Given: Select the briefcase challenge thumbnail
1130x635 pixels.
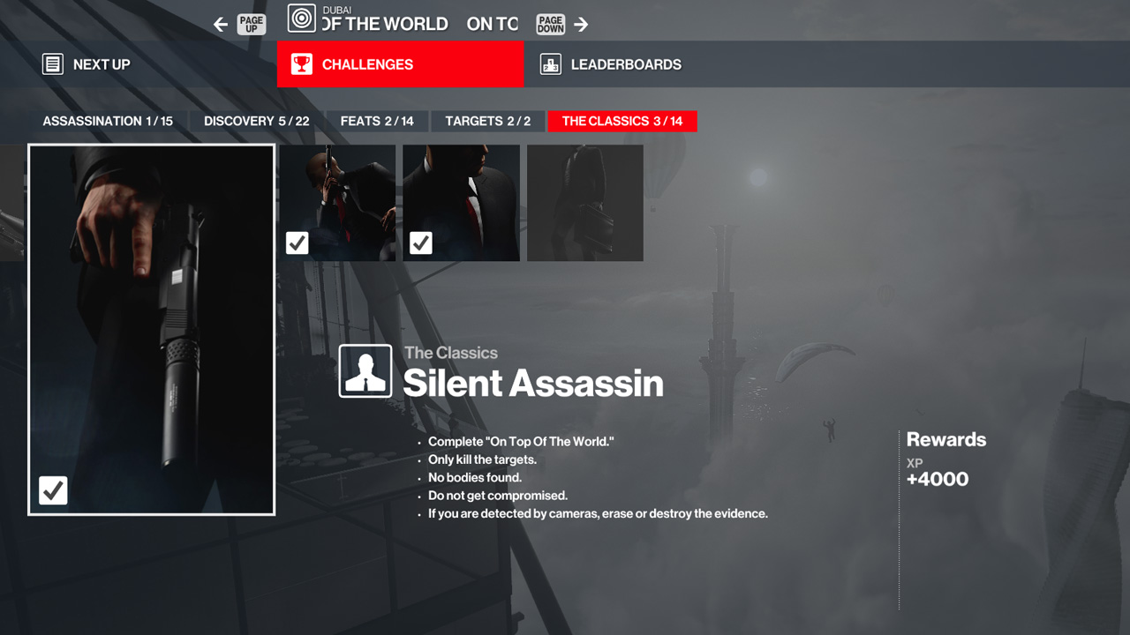Looking at the screenshot, I should [x=585, y=203].
